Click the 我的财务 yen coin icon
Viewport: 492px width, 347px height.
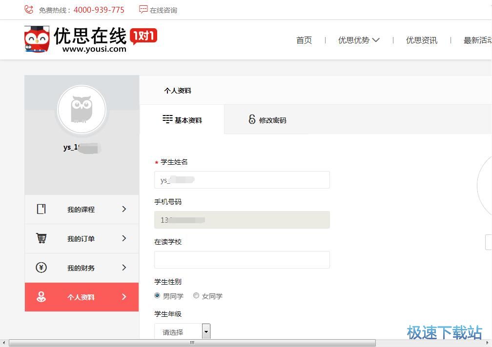pos(41,268)
